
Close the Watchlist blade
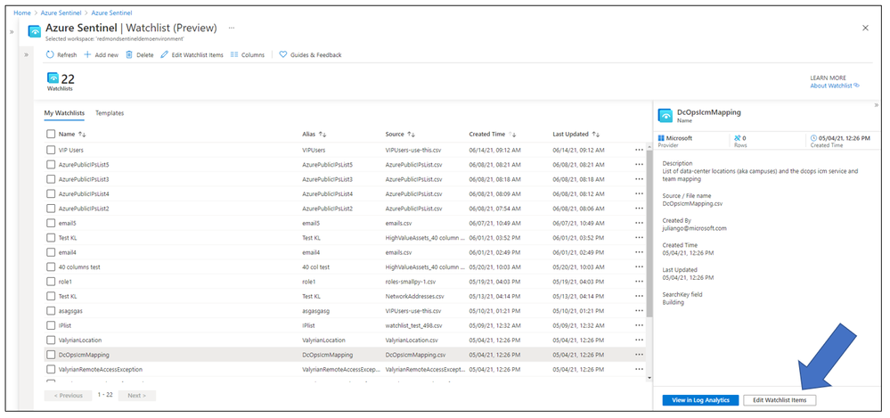[866, 28]
